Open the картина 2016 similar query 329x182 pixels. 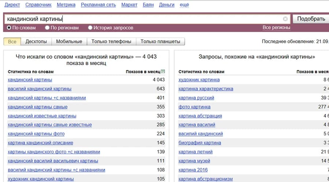tap(193, 170)
